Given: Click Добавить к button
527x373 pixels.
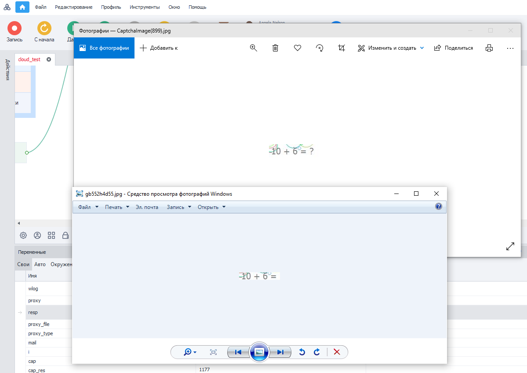Looking at the screenshot, I should point(159,48).
